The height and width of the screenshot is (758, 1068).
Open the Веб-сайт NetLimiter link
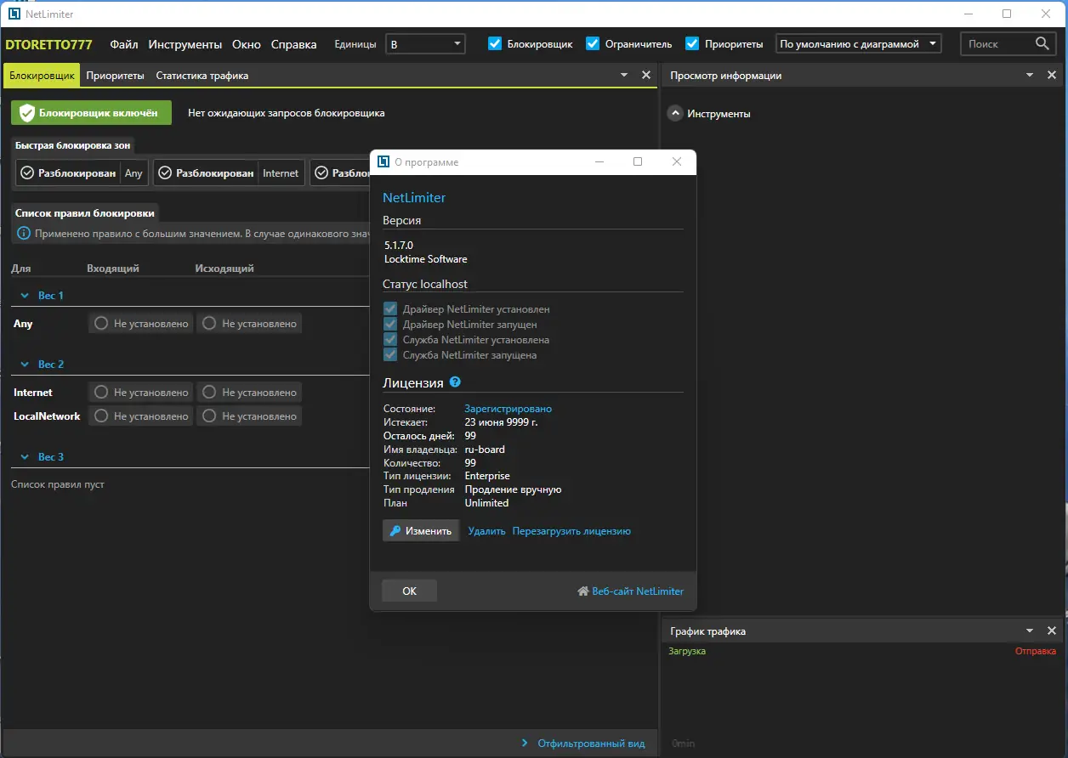(x=630, y=591)
